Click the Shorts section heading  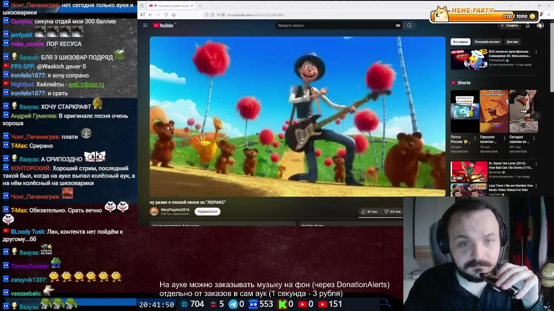pyautogui.click(x=464, y=83)
